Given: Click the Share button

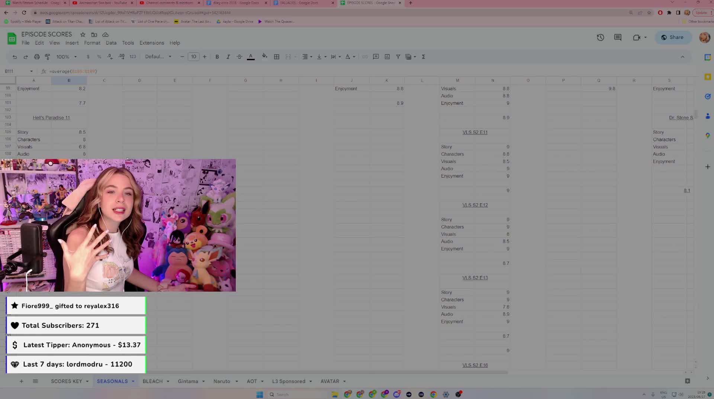Looking at the screenshot, I should point(672,38).
